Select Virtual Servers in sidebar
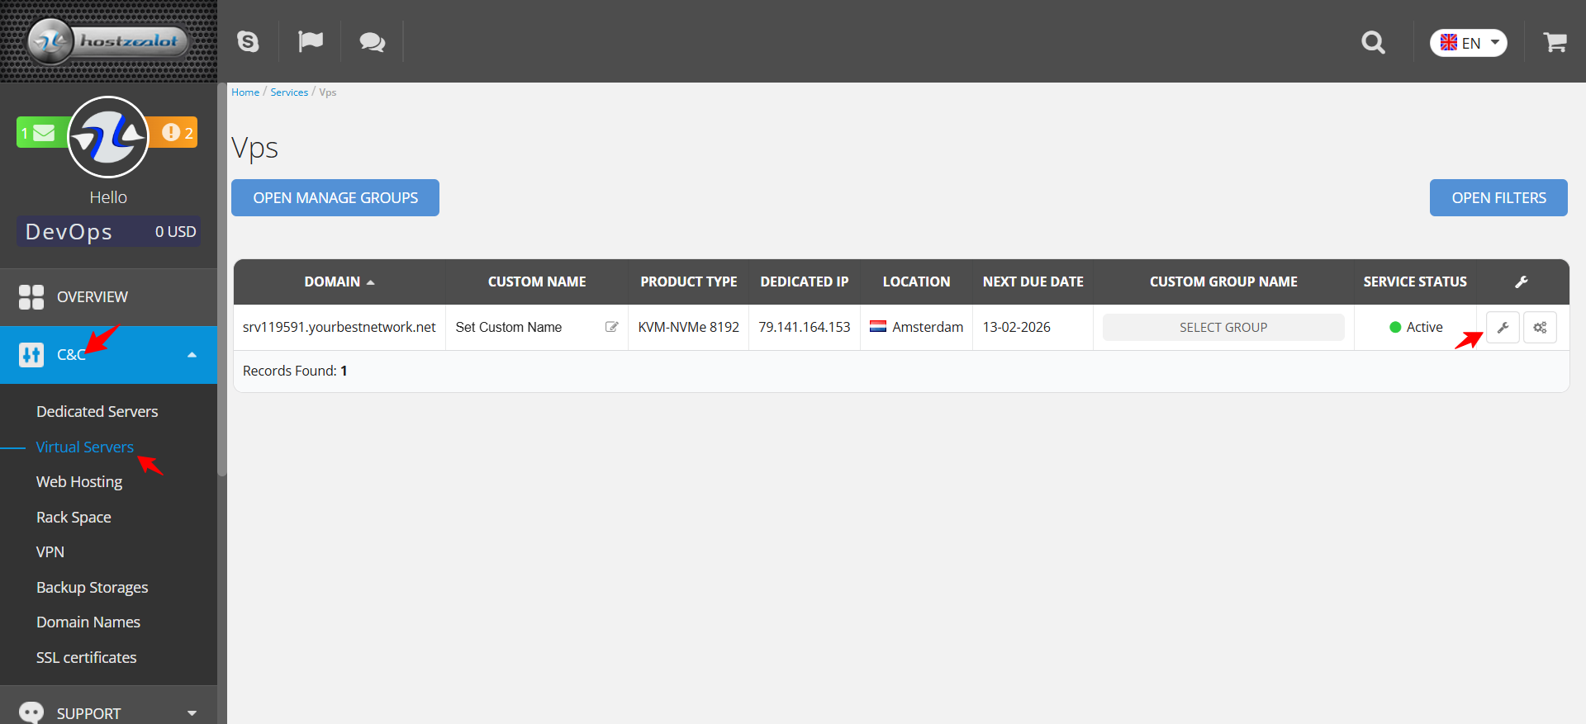 click(85, 447)
